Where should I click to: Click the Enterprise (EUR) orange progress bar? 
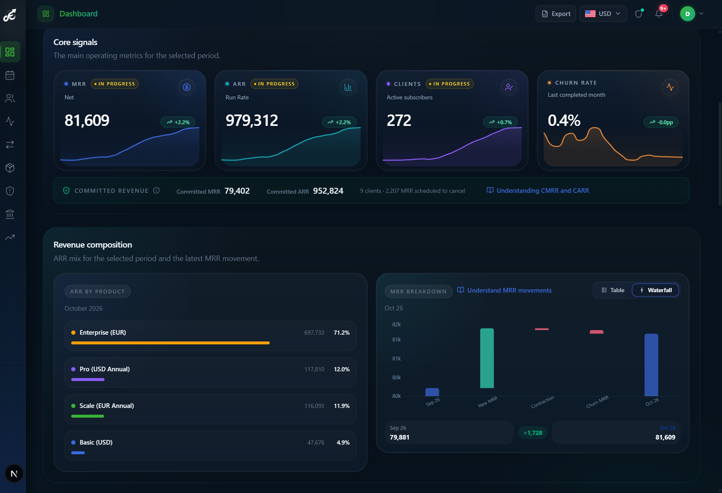170,343
